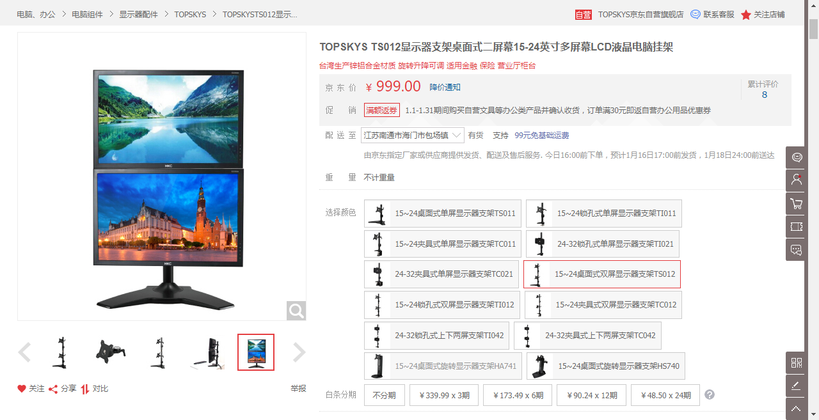Go to the 电脑、办公 breadcrumb category
This screenshot has height=420, width=819.
pos(36,14)
